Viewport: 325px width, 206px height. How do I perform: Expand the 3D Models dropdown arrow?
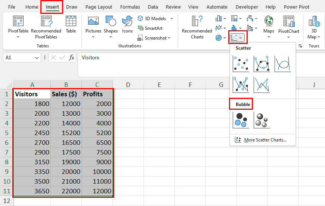click(171, 18)
